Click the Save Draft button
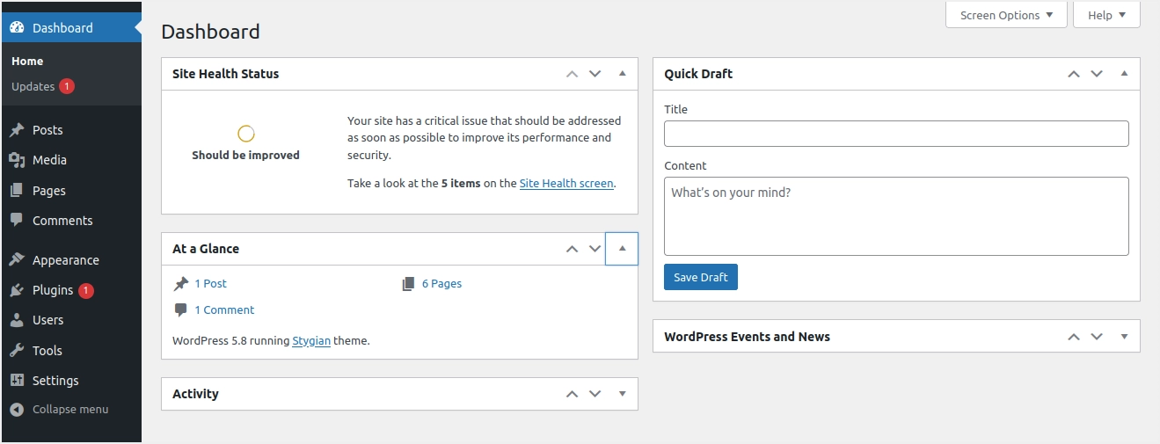The width and height of the screenshot is (1160, 444). click(x=700, y=277)
